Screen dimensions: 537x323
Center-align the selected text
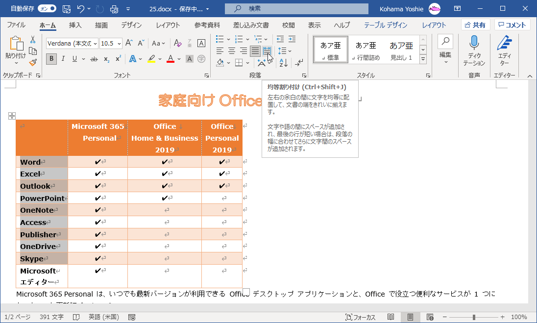pyautogui.click(x=232, y=51)
